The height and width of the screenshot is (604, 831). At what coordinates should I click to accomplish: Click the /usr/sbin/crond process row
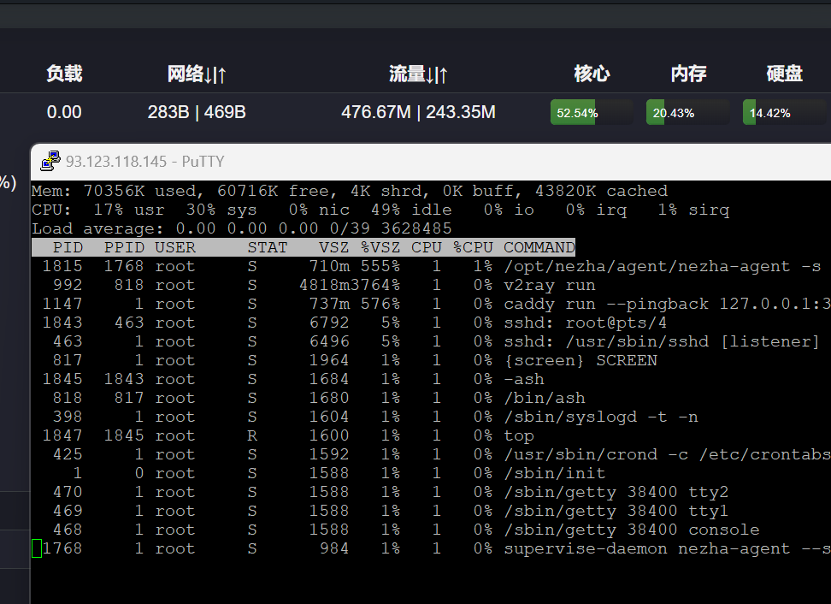pyautogui.click(x=431, y=454)
